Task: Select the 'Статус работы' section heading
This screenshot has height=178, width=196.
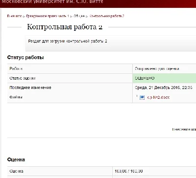Action: [x=25, y=58]
